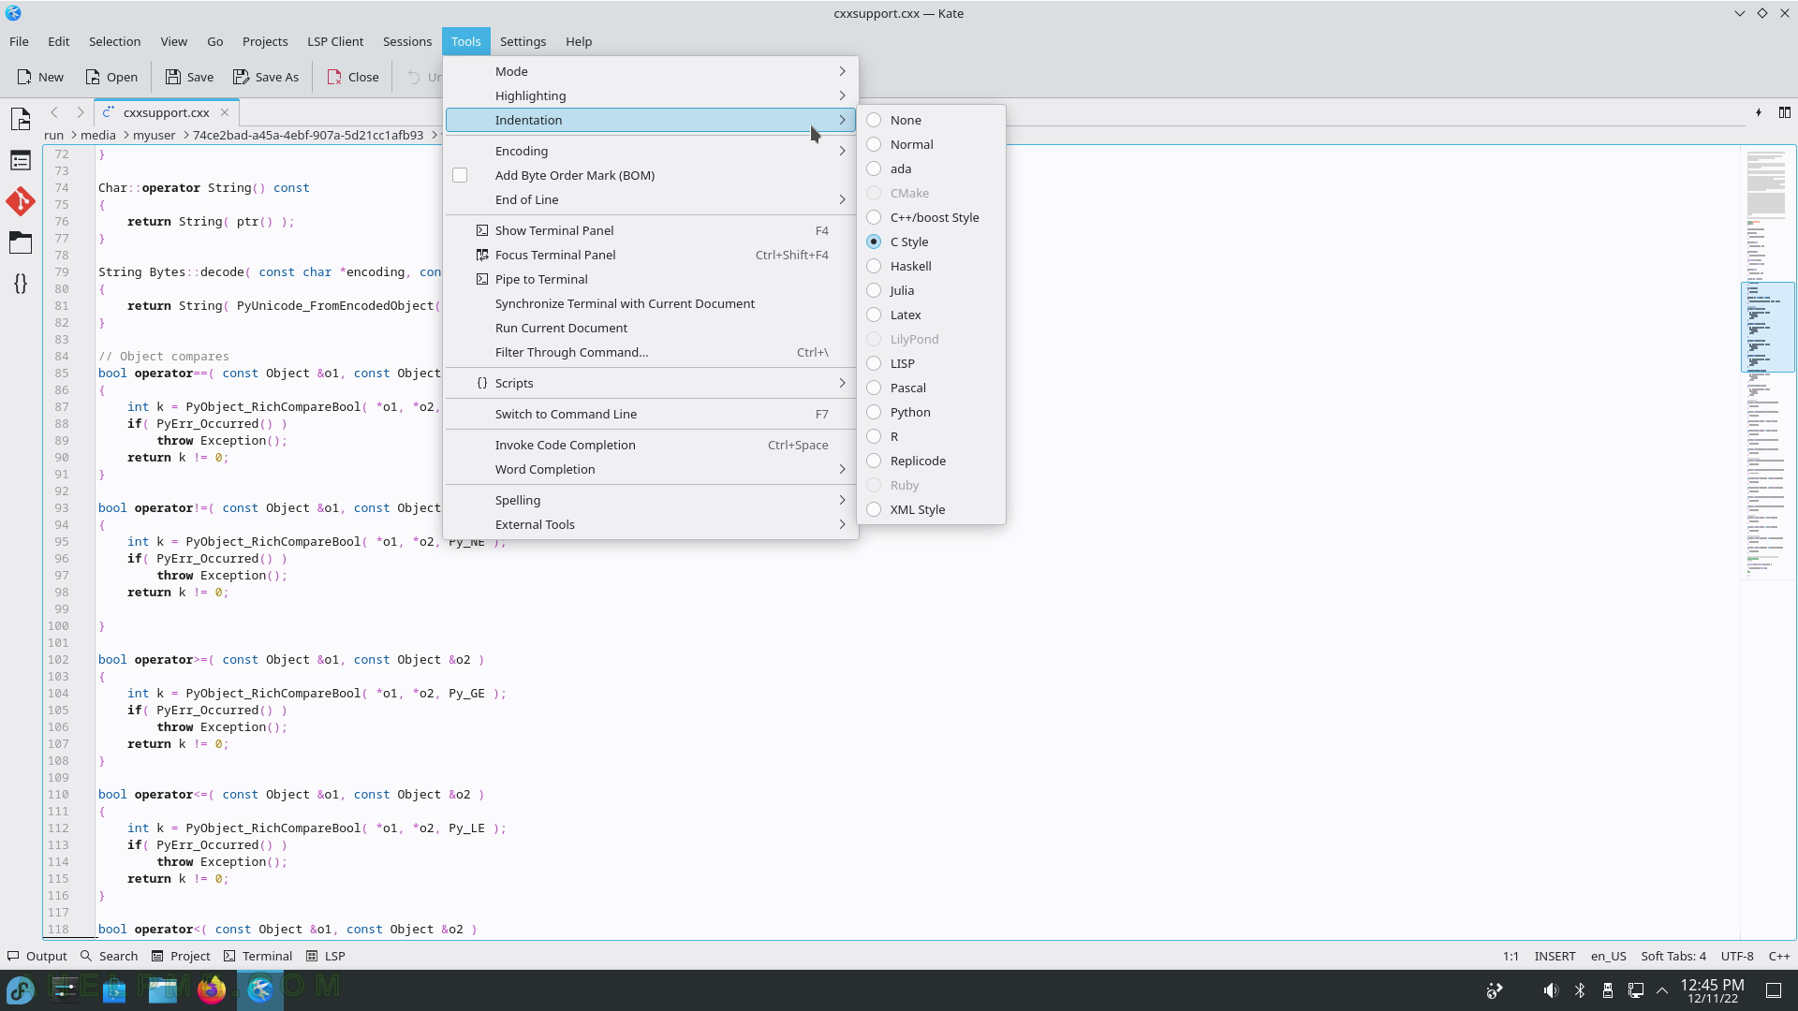This screenshot has height=1011, width=1798.
Task: Click the clock in system tray
Action: click(x=1712, y=990)
